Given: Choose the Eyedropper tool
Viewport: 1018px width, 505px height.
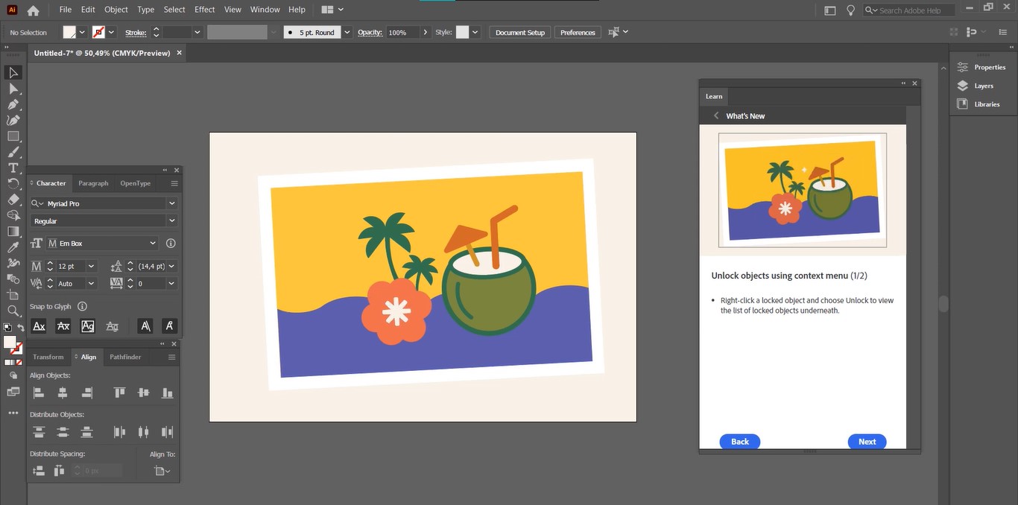Looking at the screenshot, I should tap(13, 247).
